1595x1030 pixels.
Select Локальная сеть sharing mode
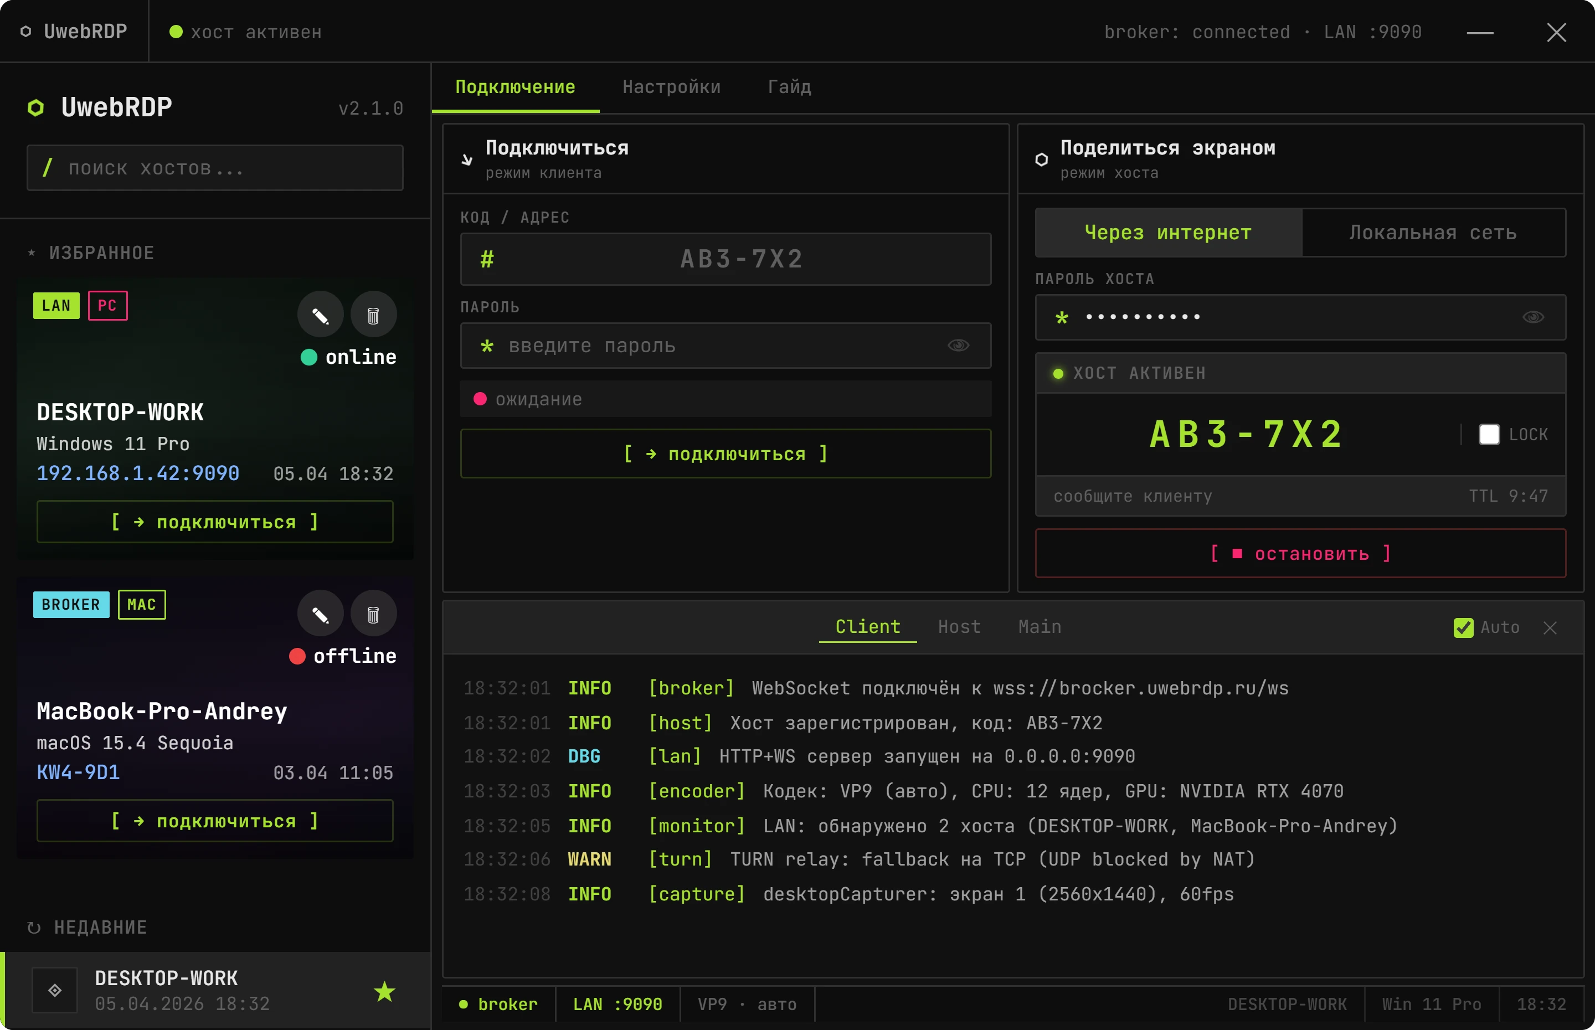[x=1433, y=233]
